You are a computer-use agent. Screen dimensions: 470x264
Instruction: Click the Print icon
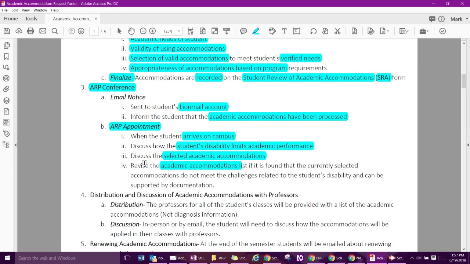pos(30,31)
